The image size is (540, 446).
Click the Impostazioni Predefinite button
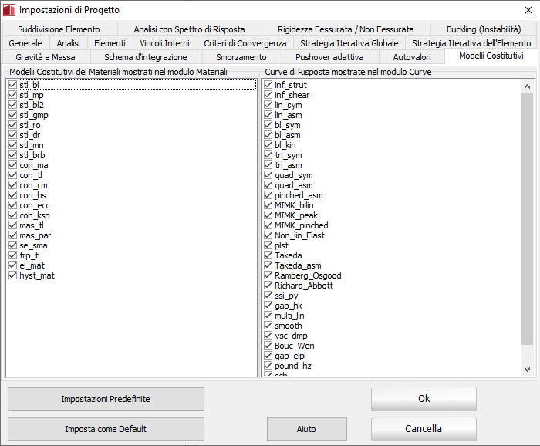106,399
